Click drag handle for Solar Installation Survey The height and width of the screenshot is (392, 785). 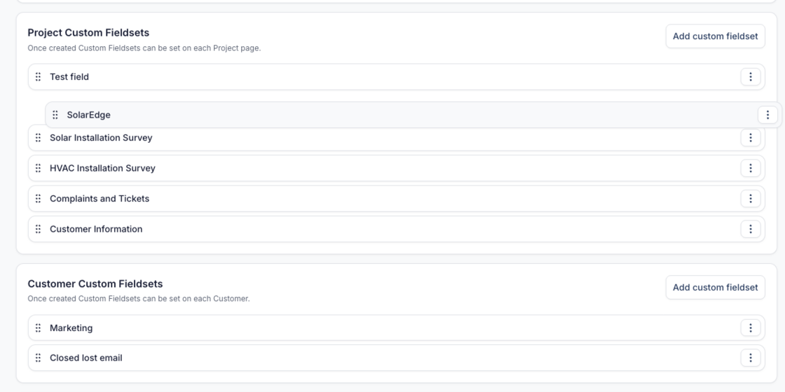[x=38, y=138]
